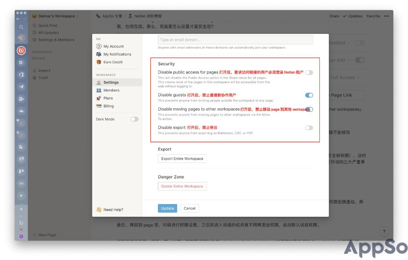Open the faded Notion icon below search
The height and width of the screenshot is (260, 408).
click(x=21, y=38)
